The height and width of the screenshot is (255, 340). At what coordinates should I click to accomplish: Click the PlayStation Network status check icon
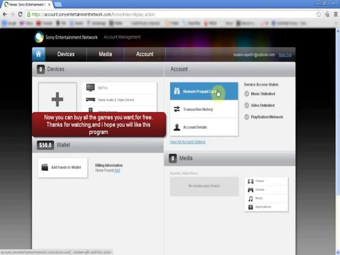coord(246,117)
